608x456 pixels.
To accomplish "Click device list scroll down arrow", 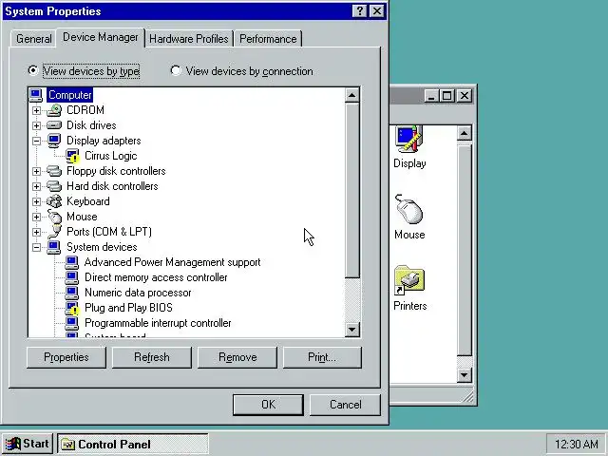I will point(352,330).
